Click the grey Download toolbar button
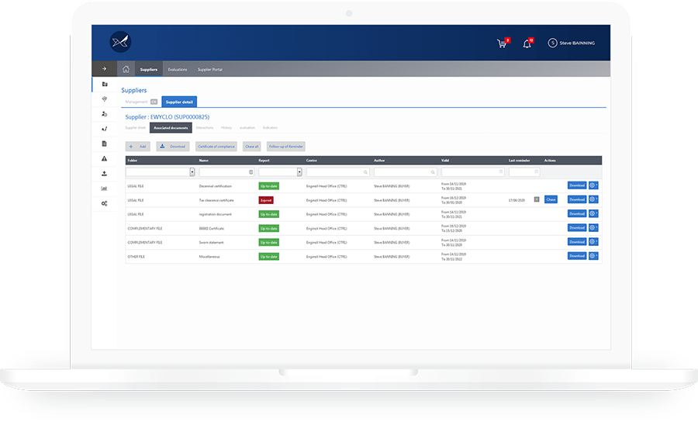The width and height of the screenshot is (698, 422). 173,147
